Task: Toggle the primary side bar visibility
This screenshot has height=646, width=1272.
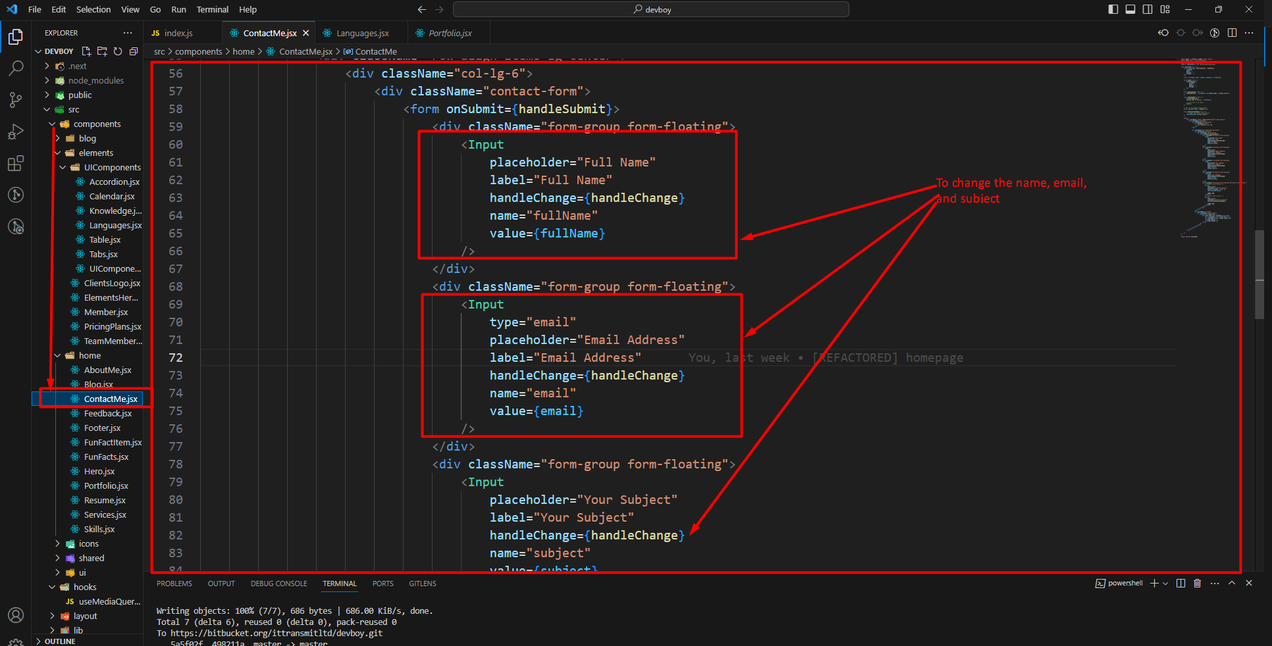Action: pyautogui.click(x=1113, y=9)
